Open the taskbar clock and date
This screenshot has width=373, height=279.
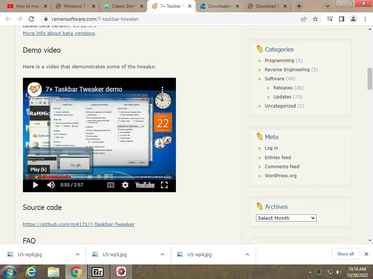(357, 272)
